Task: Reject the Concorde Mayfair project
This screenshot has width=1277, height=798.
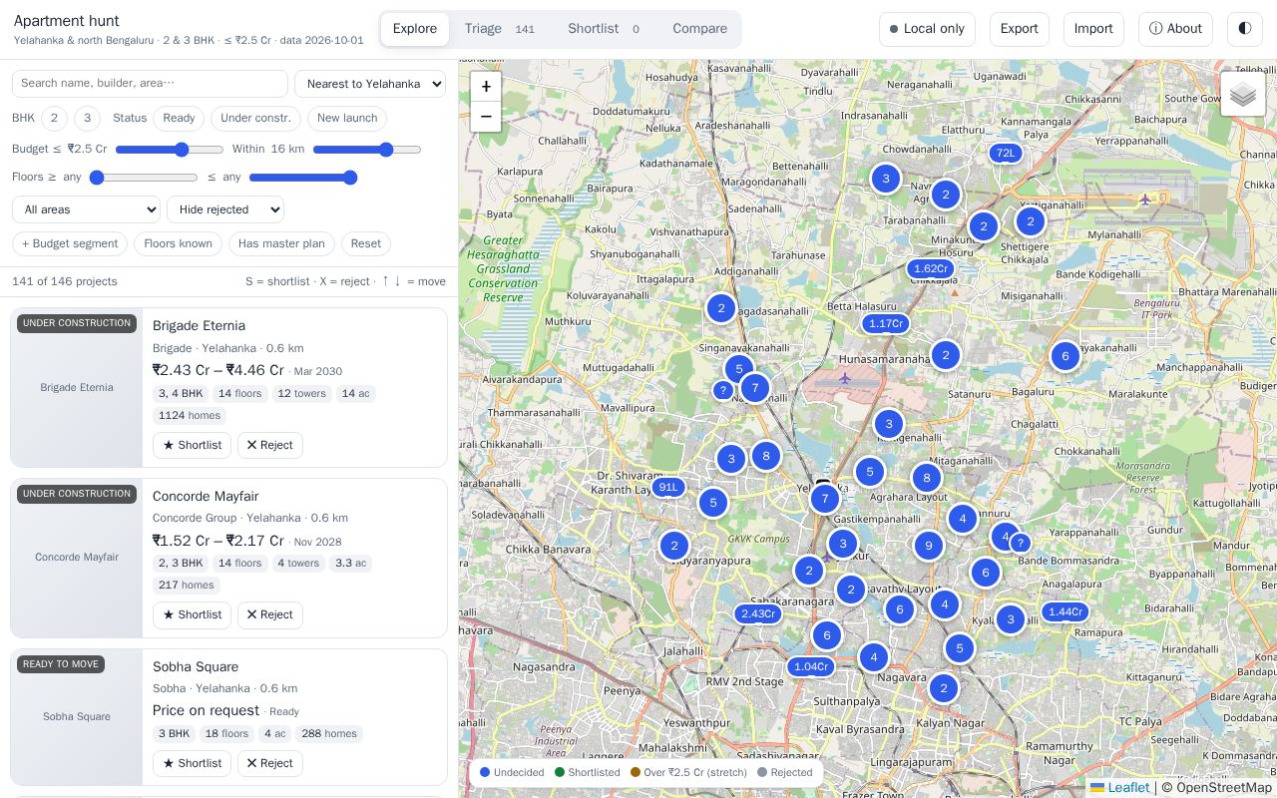Action: click(x=269, y=614)
